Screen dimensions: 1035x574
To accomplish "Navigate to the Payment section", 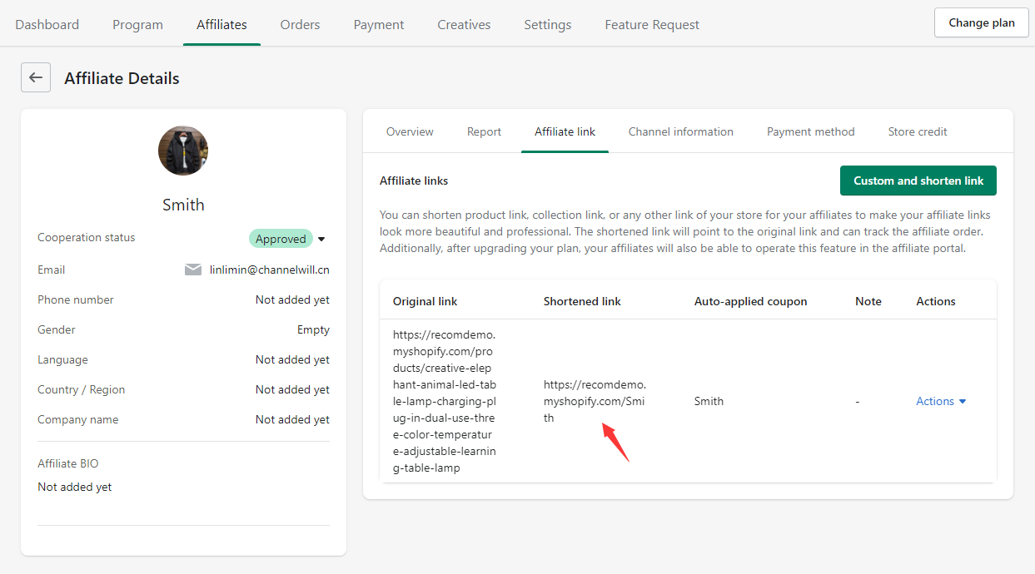I will point(379,24).
